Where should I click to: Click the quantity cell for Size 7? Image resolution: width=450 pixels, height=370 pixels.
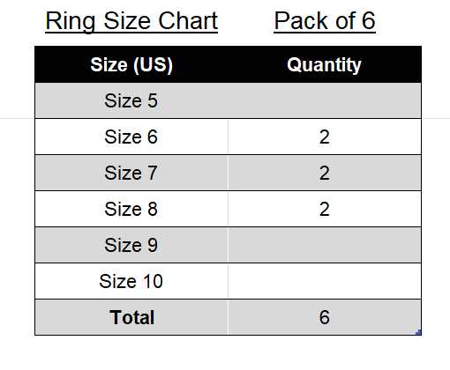(325, 173)
